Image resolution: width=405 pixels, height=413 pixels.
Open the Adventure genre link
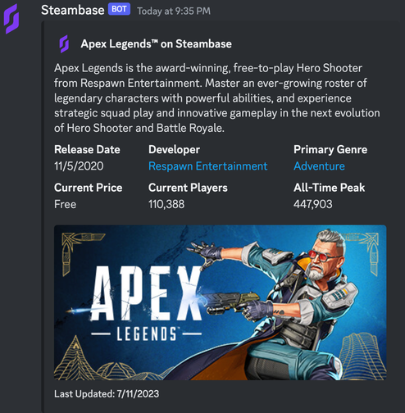(319, 166)
